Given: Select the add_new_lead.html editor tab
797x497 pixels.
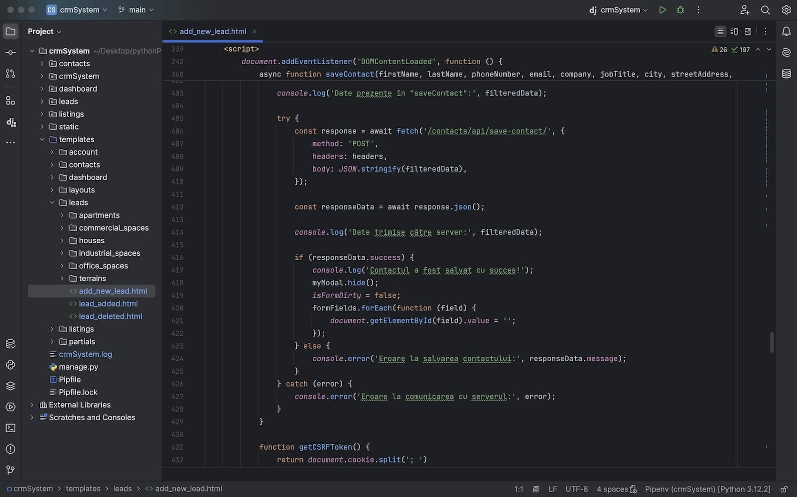Looking at the screenshot, I should tap(212, 31).
